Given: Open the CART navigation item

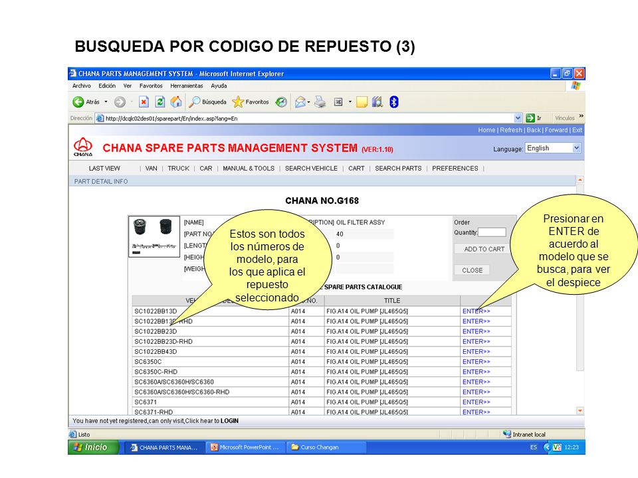Looking at the screenshot, I should click(x=356, y=168).
